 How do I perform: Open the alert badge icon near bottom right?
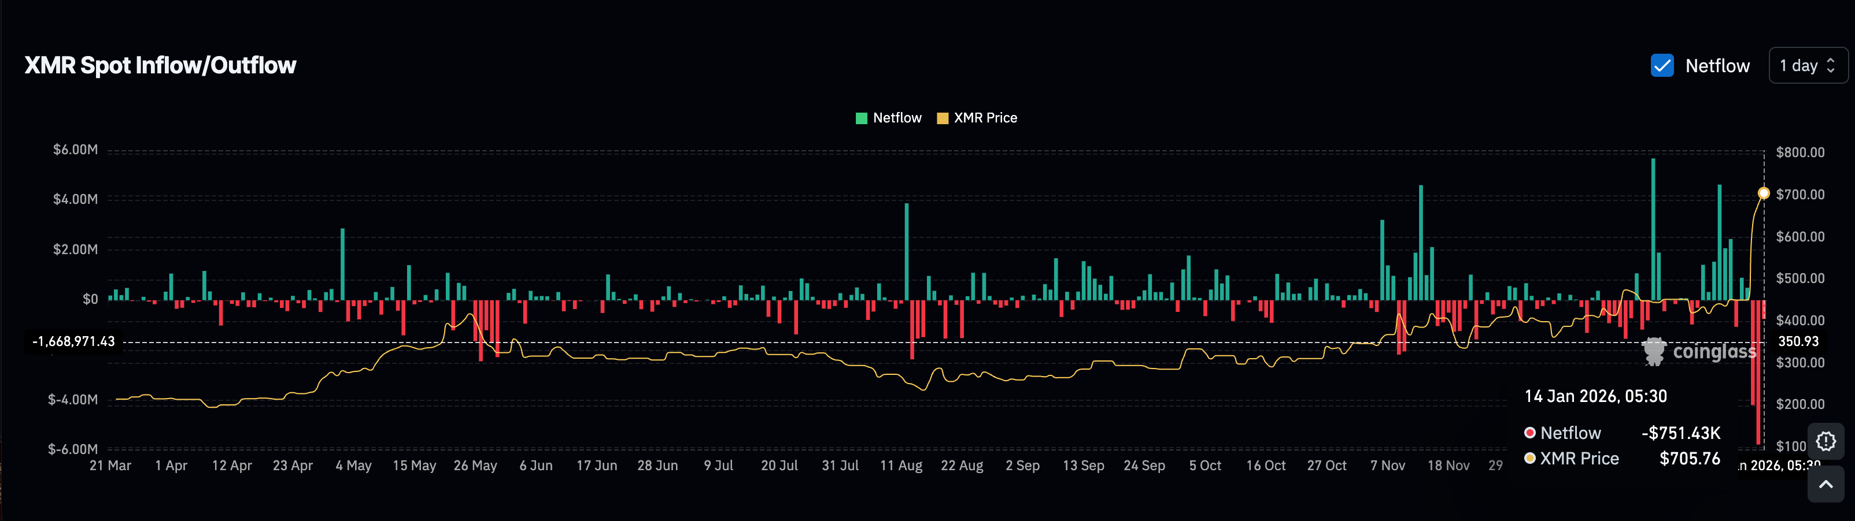tap(1826, 441)
